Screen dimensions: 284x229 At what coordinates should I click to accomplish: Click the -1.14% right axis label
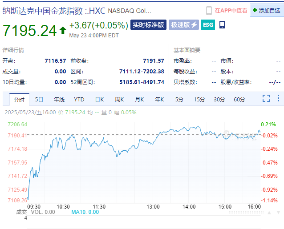point(269,201)
